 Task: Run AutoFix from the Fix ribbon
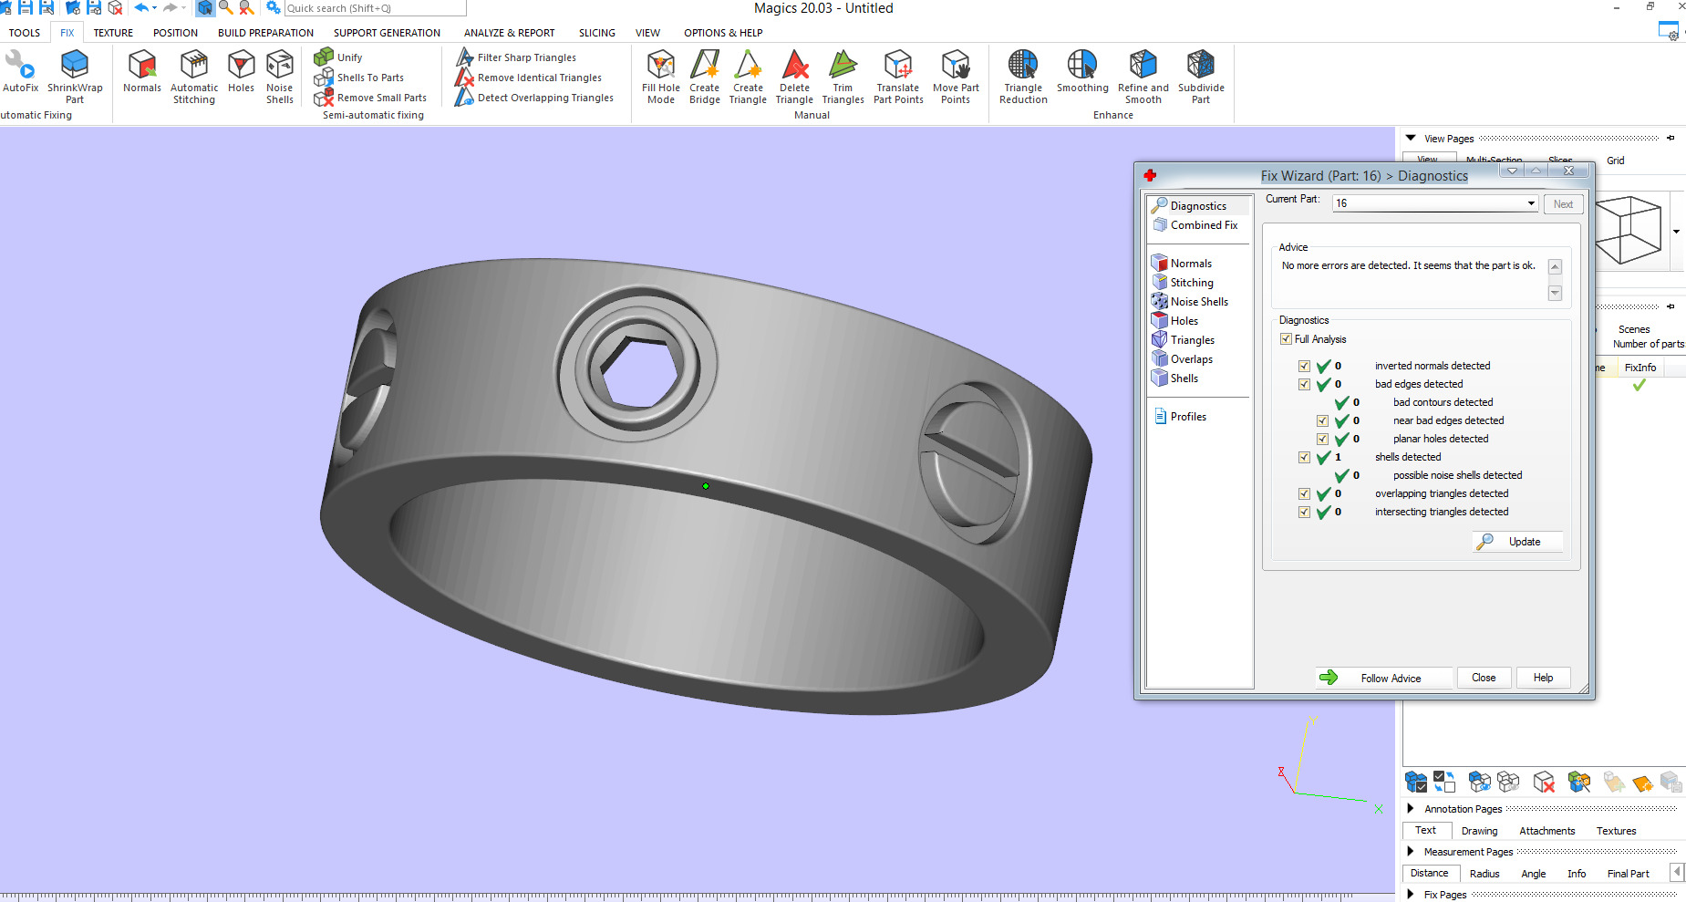pyautogui.click(x=20, y=72)
